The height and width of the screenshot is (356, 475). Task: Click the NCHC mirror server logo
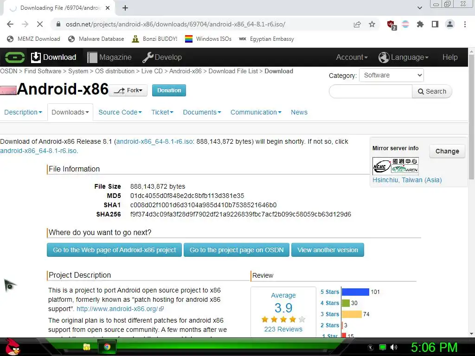395,166
